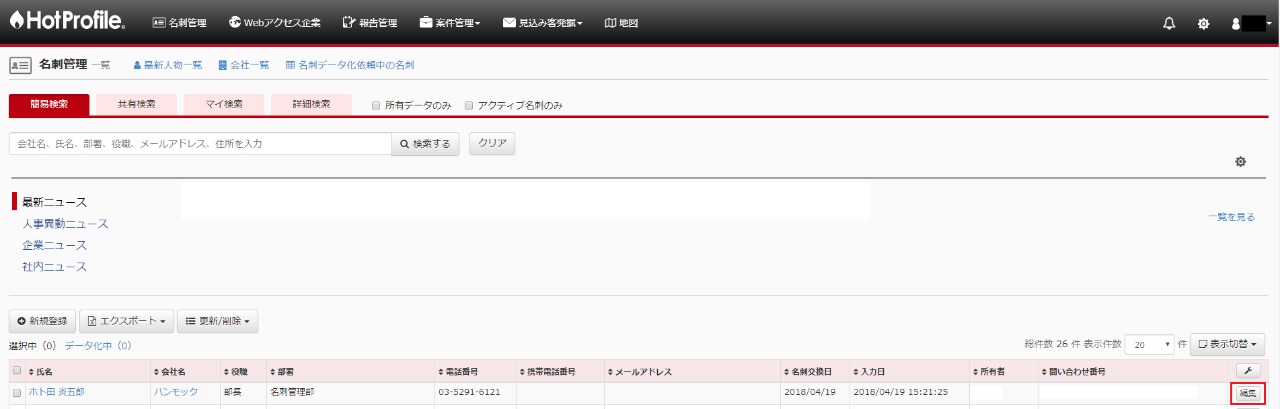Switch to the 共有検索 tab
The height and width of the screenshot is (409, 1280).
tap(137, 104)
